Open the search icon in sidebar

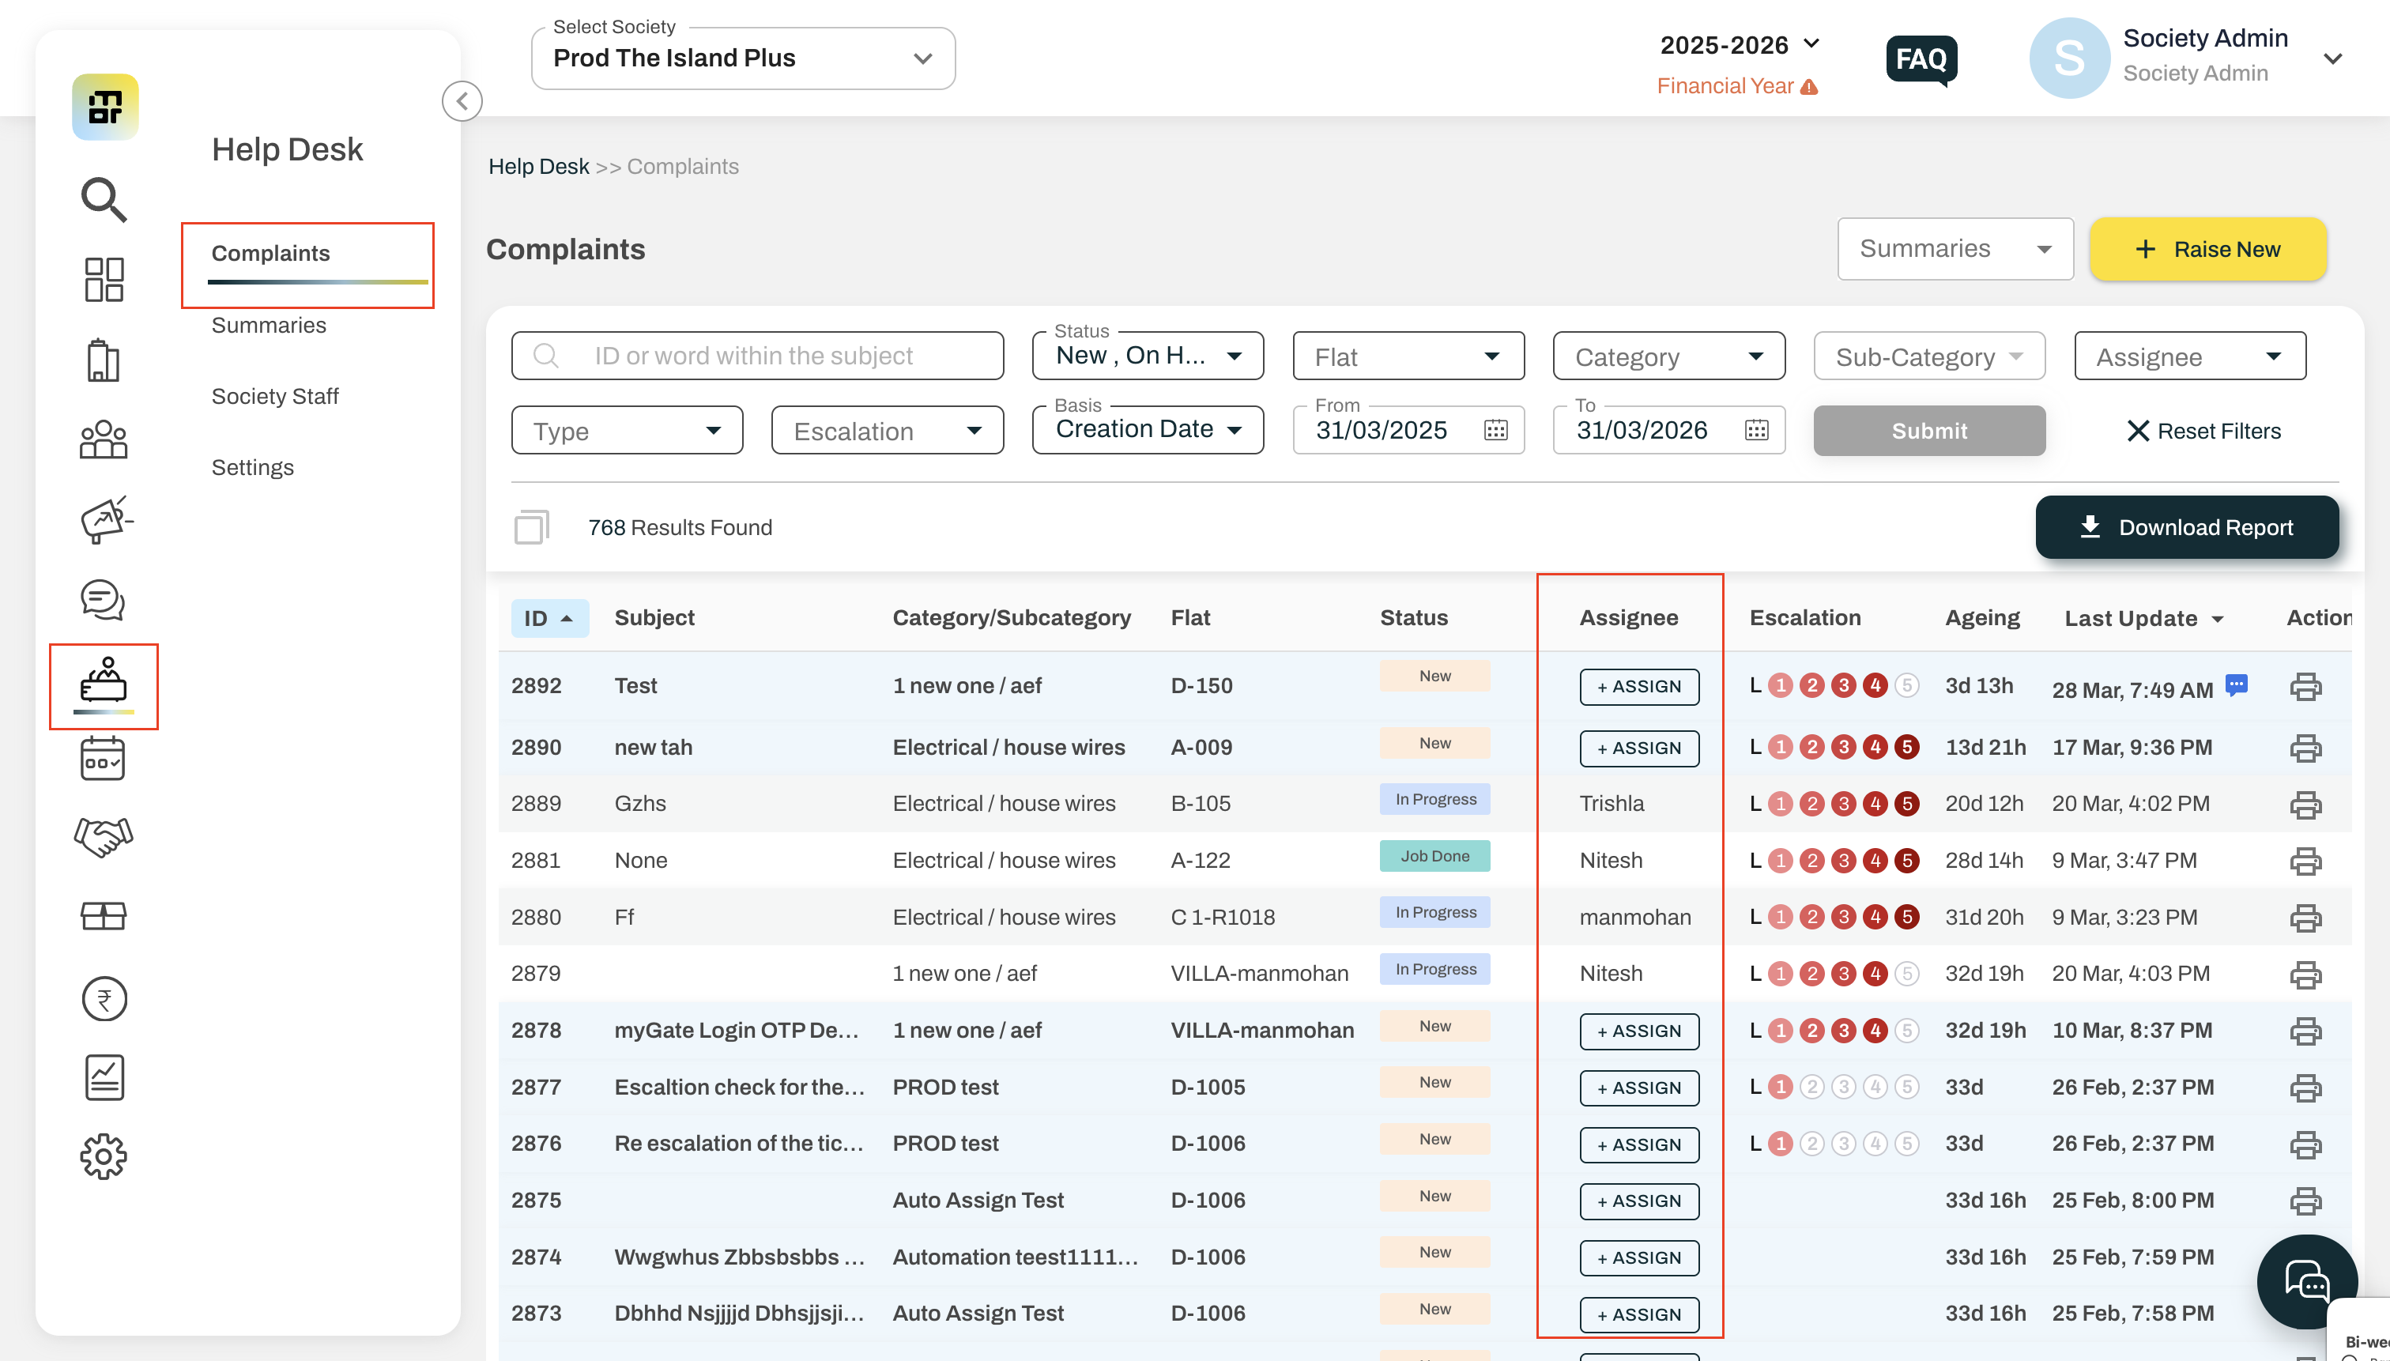pyautogui.click(x=104, y=199)
